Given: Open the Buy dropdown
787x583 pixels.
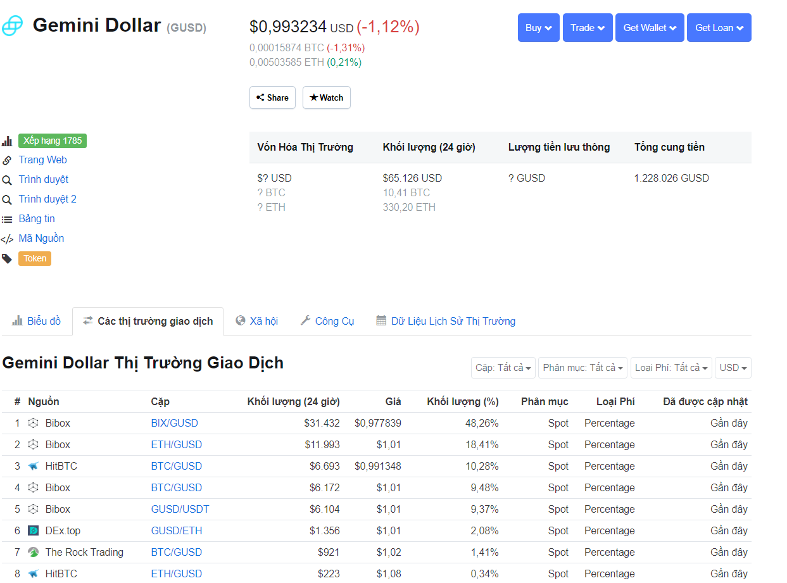Looking at the screenshot, I should [x=539, y=28].
